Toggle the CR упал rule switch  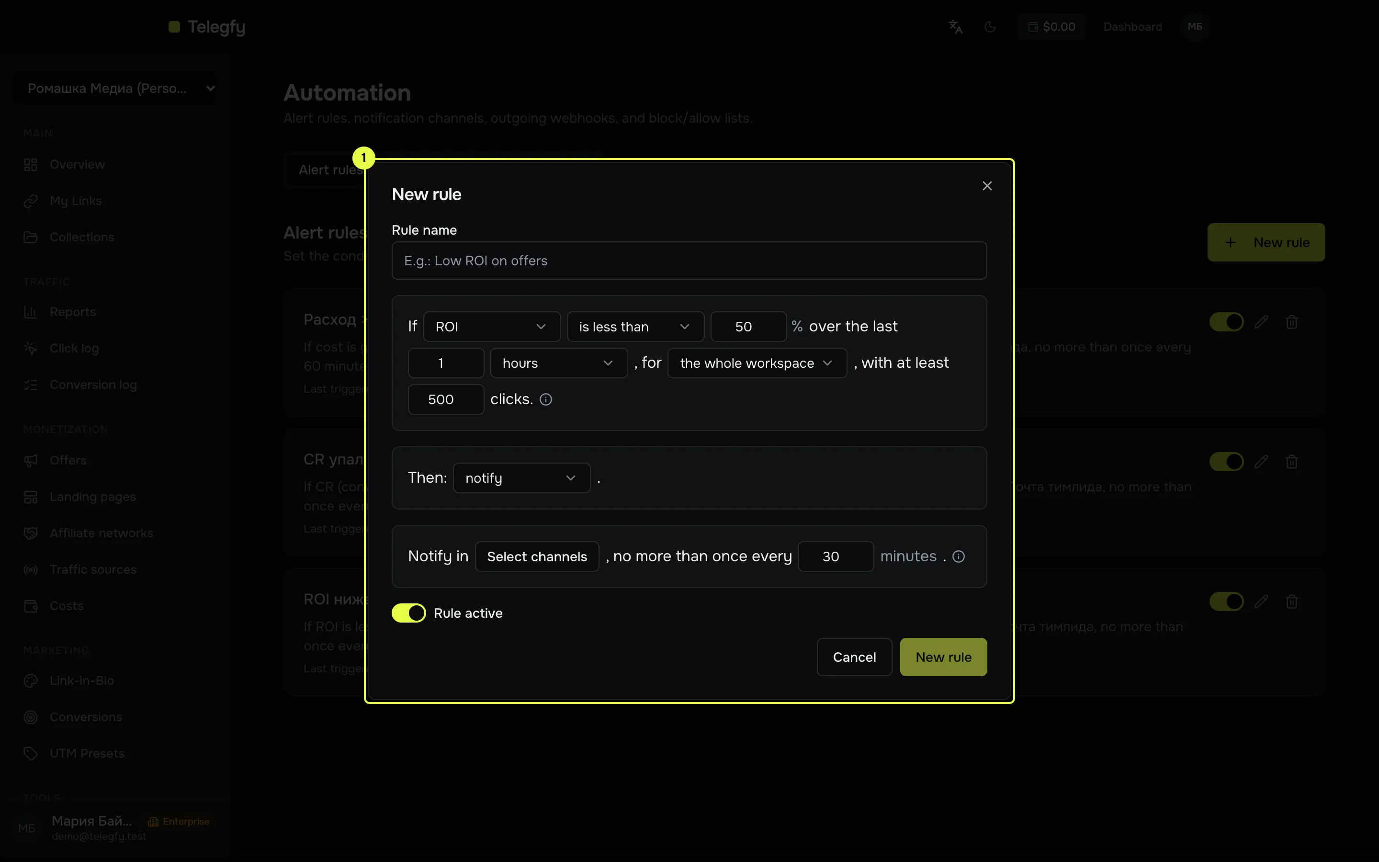pos(1226,461)
